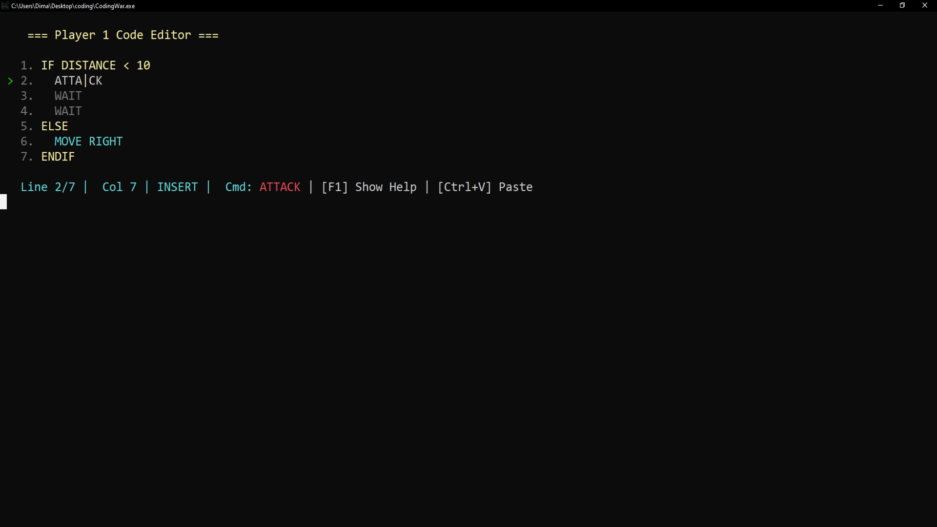Viewport: 937px width, 527px height.
Task: Click the green current-line arrow marker
Action: pyautogui.click(x=10, y=81)
